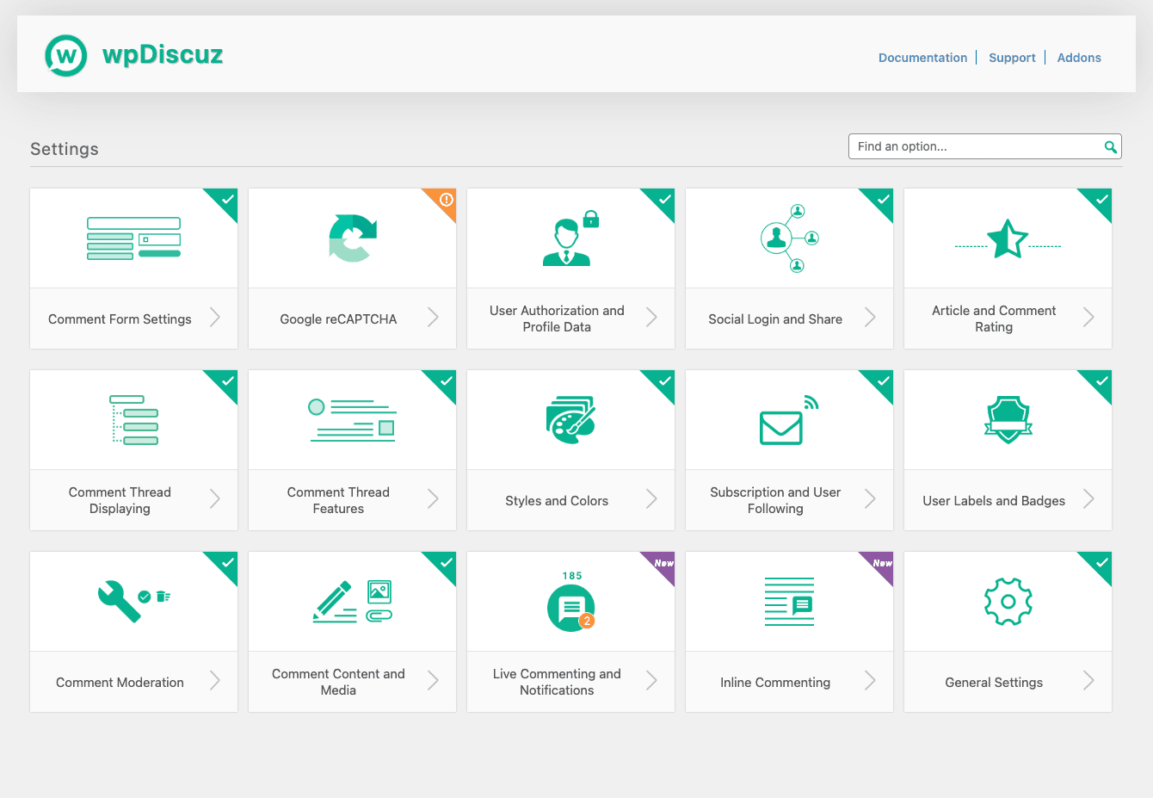1153x798 pixels.
Task: Click the Styles and Colors palette icon
Action: point(570,420)
